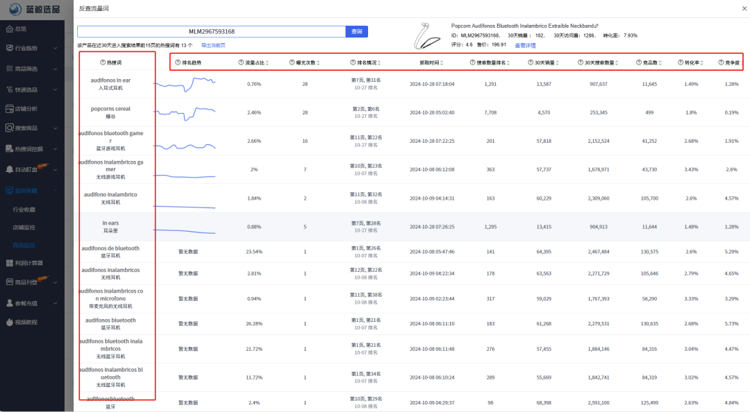Click the 商品筛选 grid icon in sidebar
The height and width of the screenshot is (412, 750).
pos(10,69)
